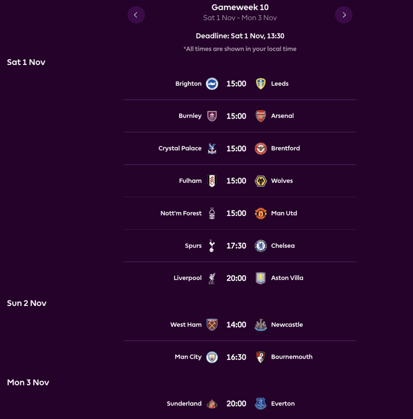Click the Everton club badge
The height and width of the screenshot is (419, 413).
(x=261, y=403)
